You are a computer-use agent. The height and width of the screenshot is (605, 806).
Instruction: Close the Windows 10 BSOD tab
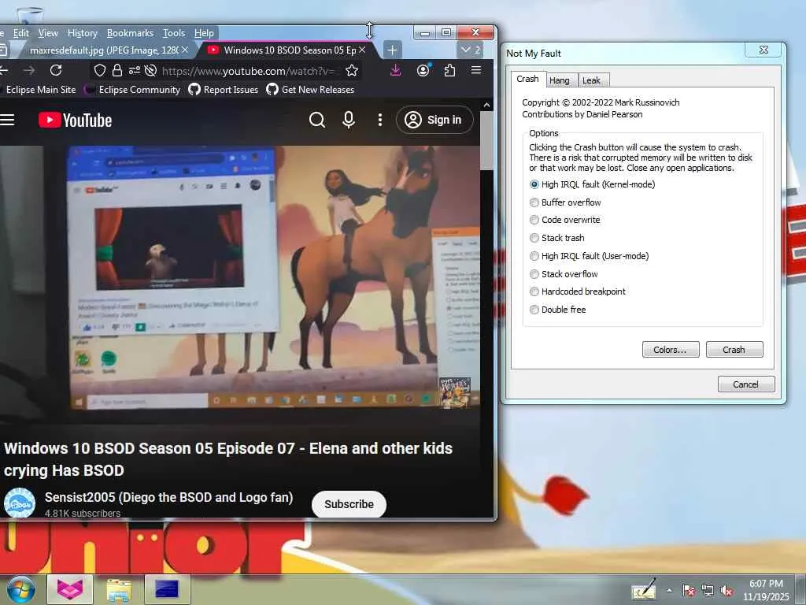362,50
